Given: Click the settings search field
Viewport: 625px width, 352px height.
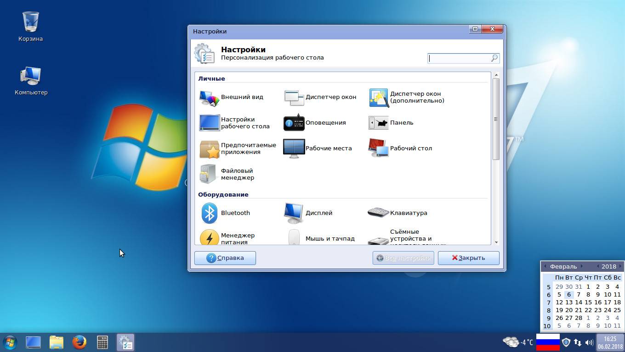Looking at the screenshot, I should (459, 58).
